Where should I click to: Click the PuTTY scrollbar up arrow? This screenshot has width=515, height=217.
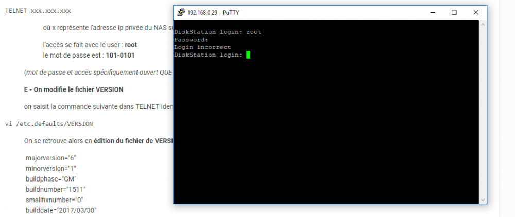click(x=483, y=24)
